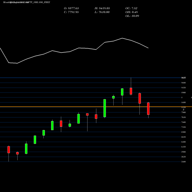Click the OH: 0.48 reading
Screen dimensions: 192x192
(x=131, y=12)
